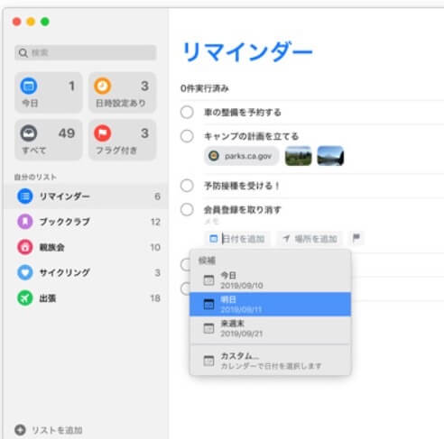
Task: Select 明日 date suggestion
Action: click(x=270, y=304)
